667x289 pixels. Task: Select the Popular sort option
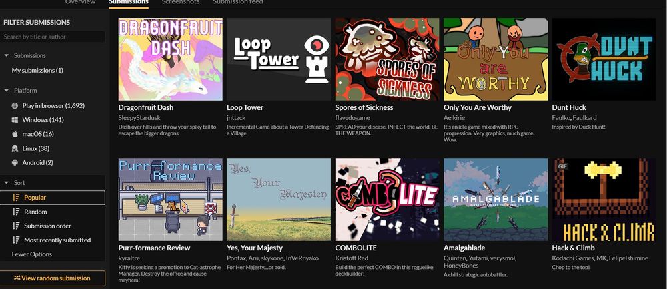52,198
